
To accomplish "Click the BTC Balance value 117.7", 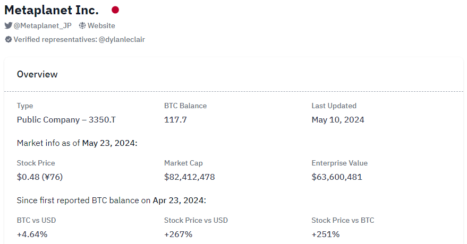I will (175, 120).
